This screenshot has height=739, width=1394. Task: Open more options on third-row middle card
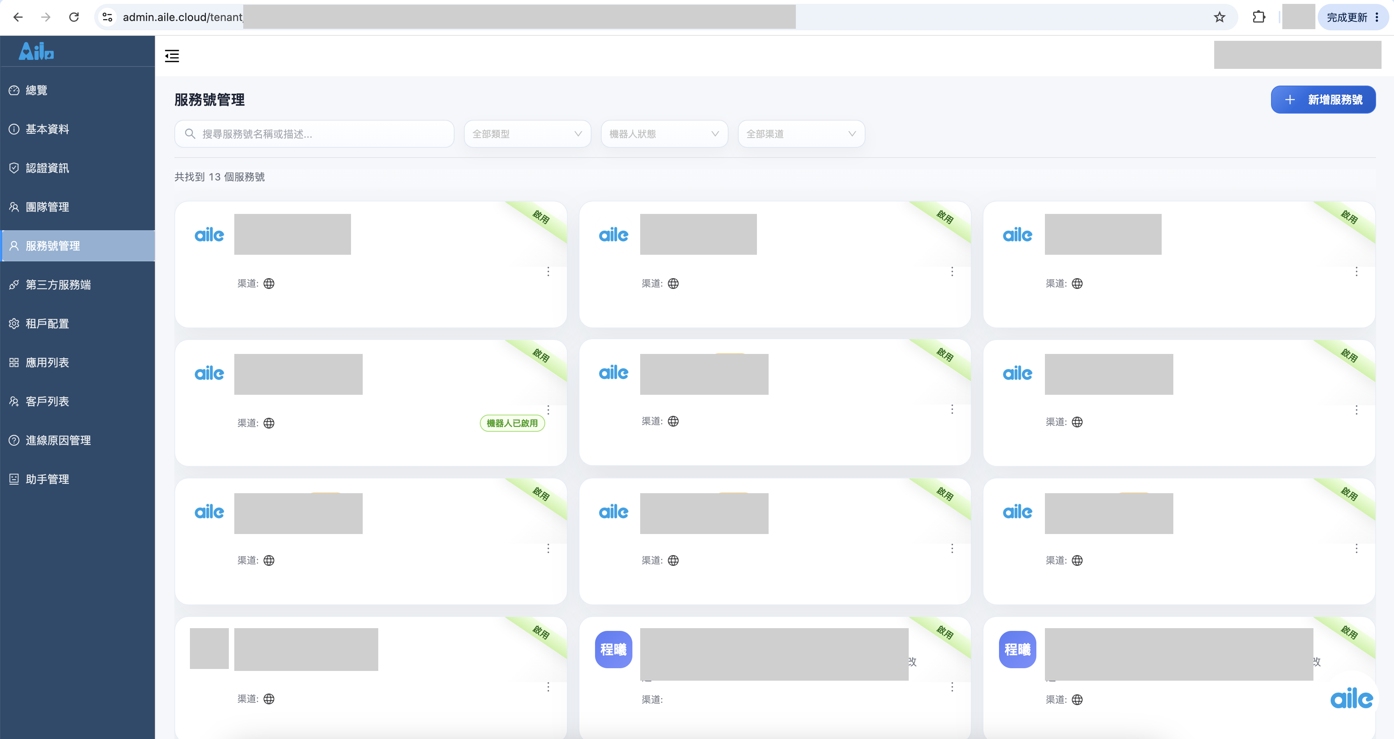[952, 548]
